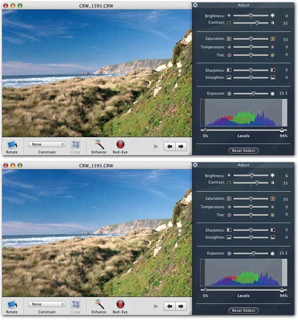
Task: Click Straighten slider in bottom Adjust panel
Action: [x=251, y=237]
